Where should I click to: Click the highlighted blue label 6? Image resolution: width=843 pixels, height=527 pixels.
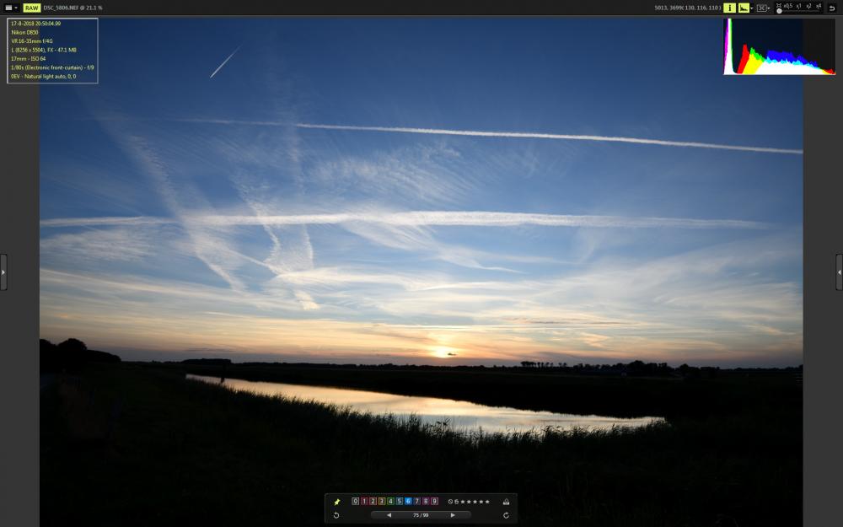tap(408, 501)
